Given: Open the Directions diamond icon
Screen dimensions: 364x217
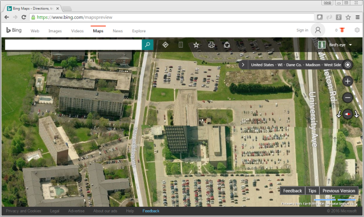Looking at the screenshot, I should [x=166, y=45].
